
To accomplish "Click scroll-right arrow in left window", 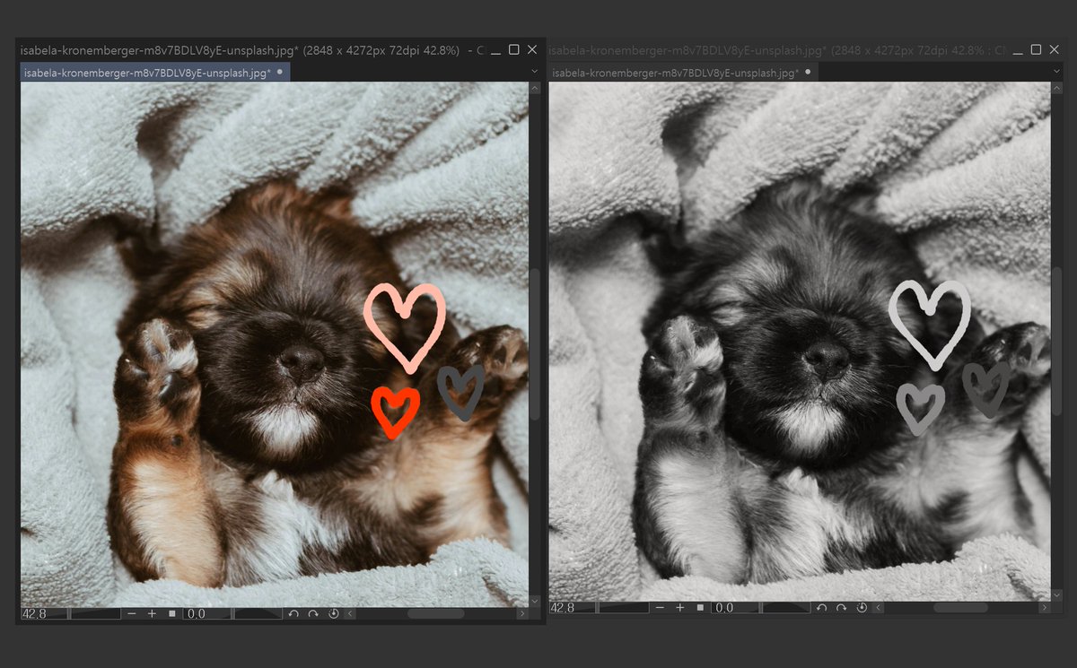I will (522, 614).
